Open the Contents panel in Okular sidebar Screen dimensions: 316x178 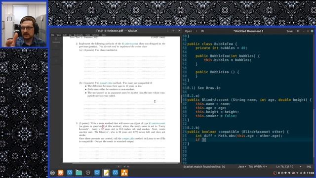click(x=56, y=40)
